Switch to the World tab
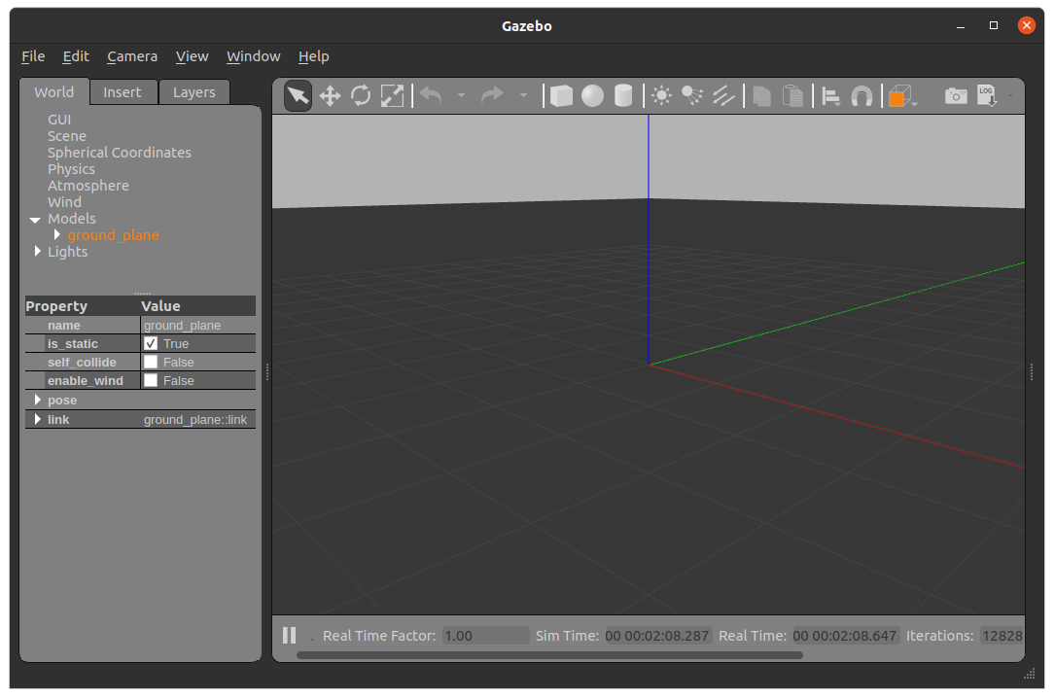 pos(53,92)
